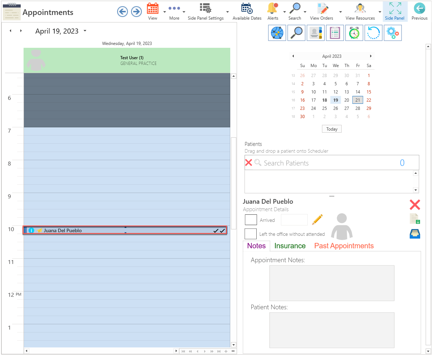Screen dimensions: 433x356
Task: Go to previous month in mini calendar
Action: (x=293, y=56)
